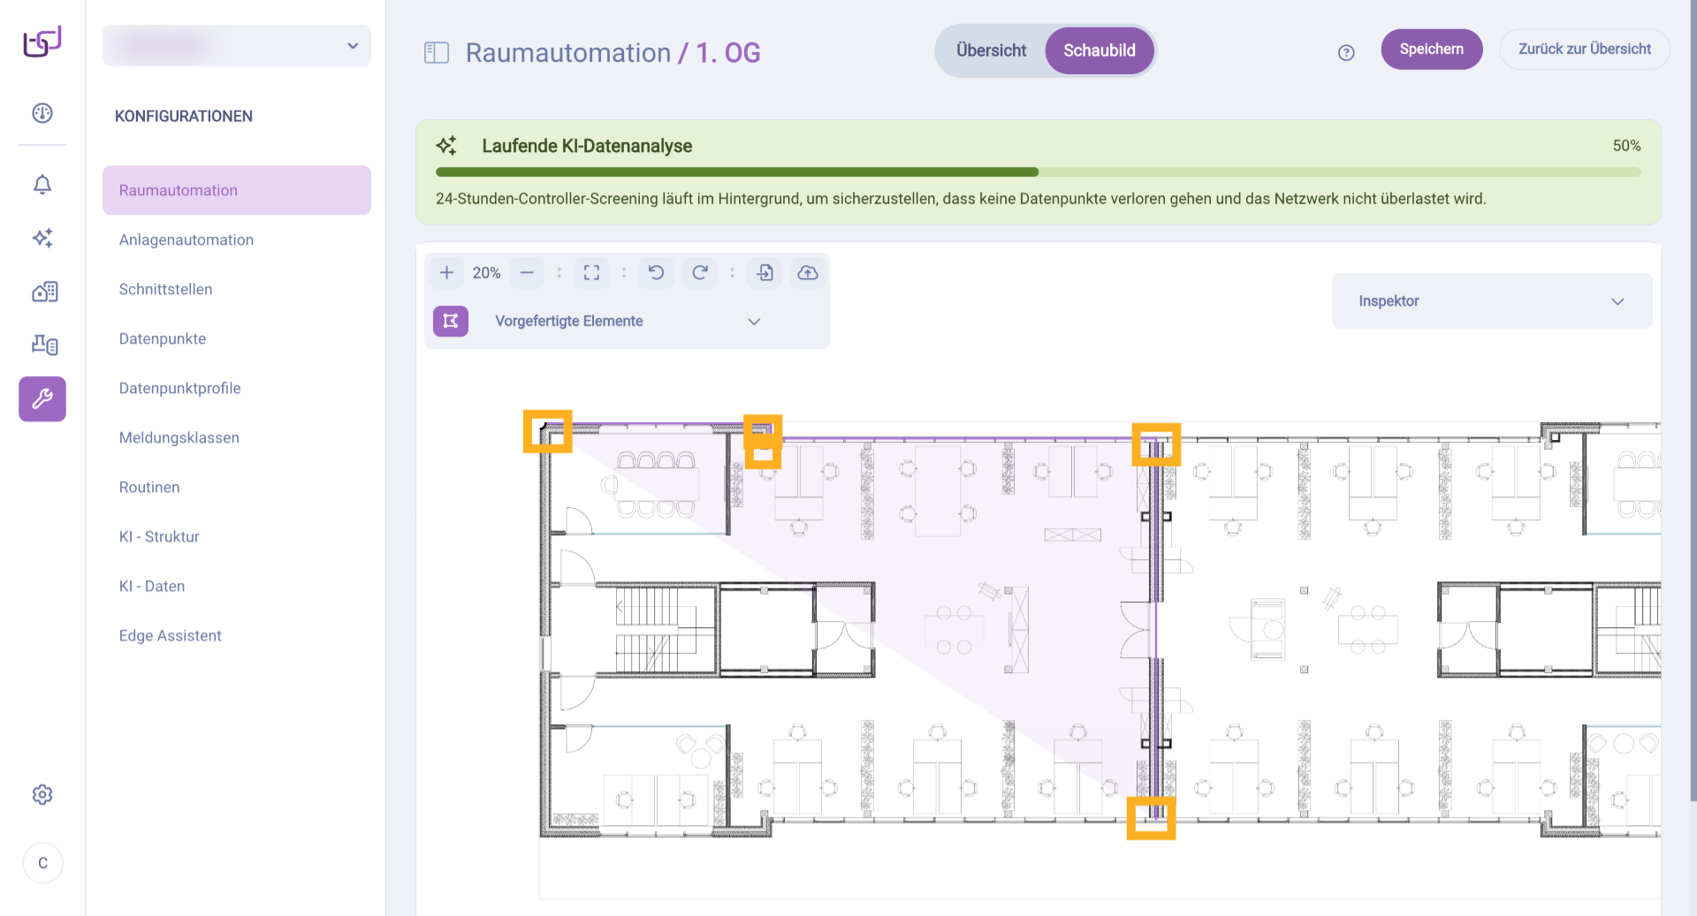
Task: Click the help question mark icon
Action: click(1346, 53)
